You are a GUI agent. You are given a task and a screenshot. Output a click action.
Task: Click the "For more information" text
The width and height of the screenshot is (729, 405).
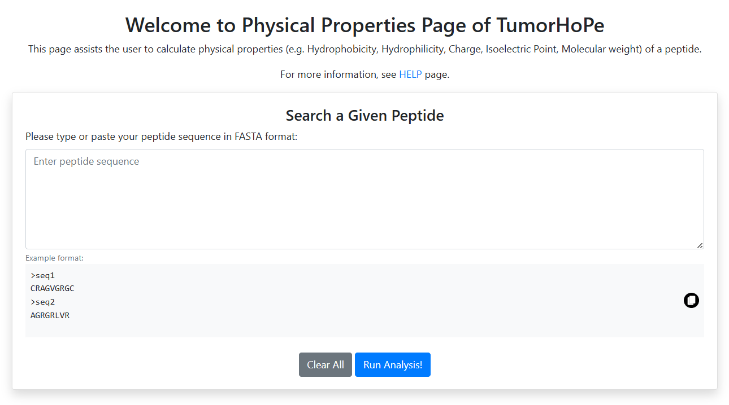(338, 74)
